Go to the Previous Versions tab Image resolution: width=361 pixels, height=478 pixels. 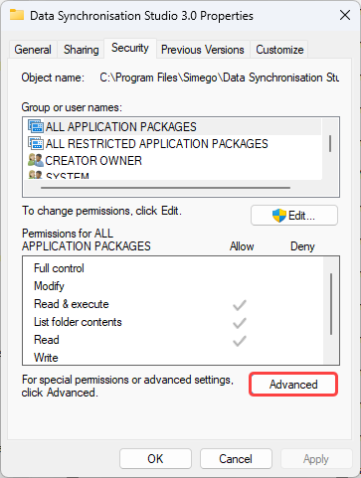pos(203,50)
